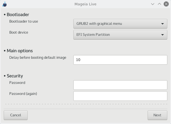Image resolution: width=171 pixels, height=124 pixels.
Task: Click the Security section heading
Action: (15, 76)
